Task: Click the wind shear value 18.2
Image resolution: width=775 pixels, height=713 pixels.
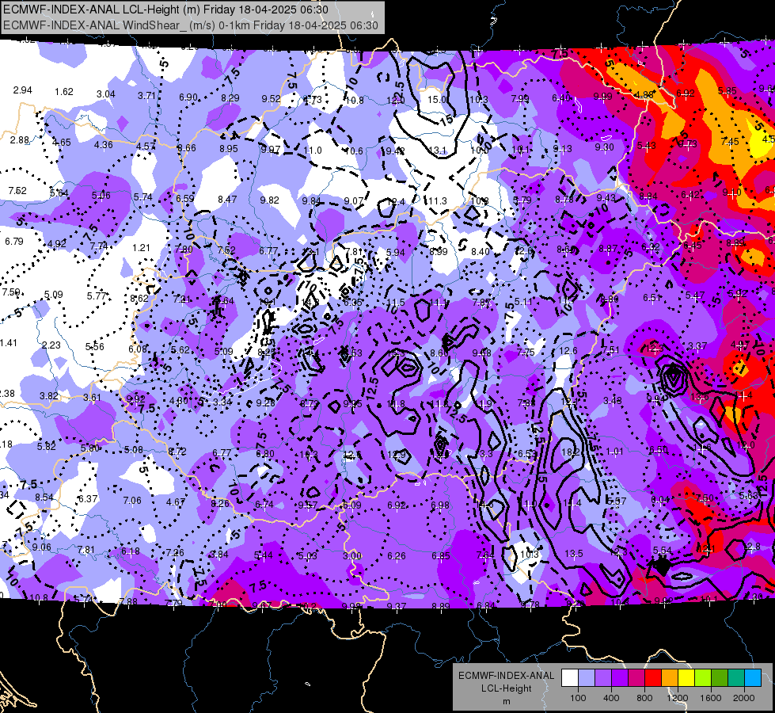Action: click(x=571, y=452)
